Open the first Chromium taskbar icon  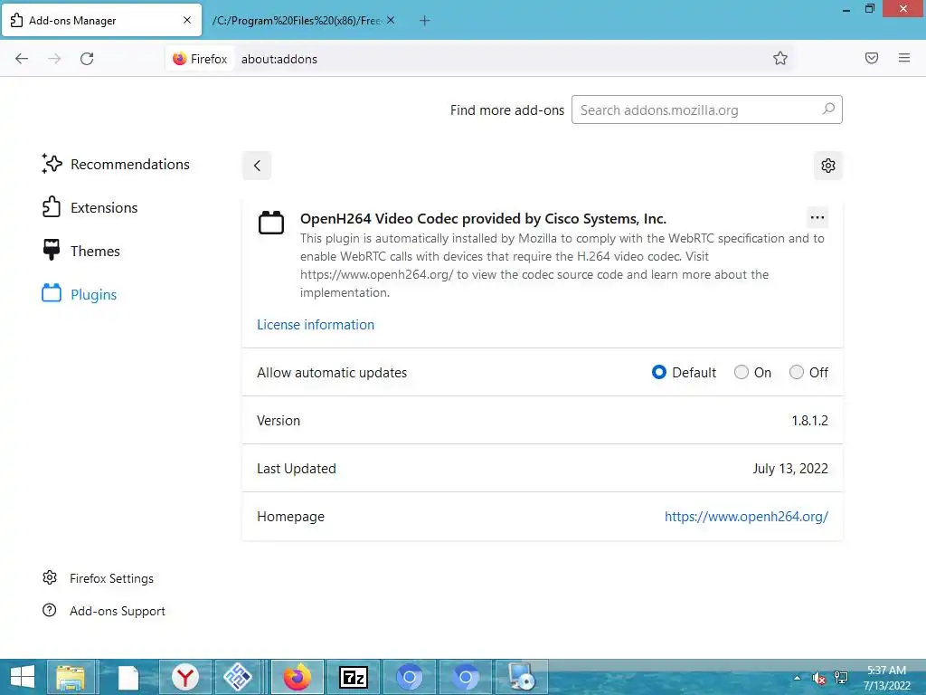[x=410, y=677]
